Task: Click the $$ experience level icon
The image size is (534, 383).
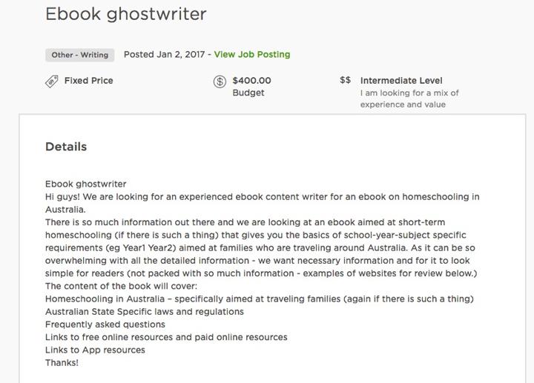Action: pyautogui.click(x=345, y=80)
